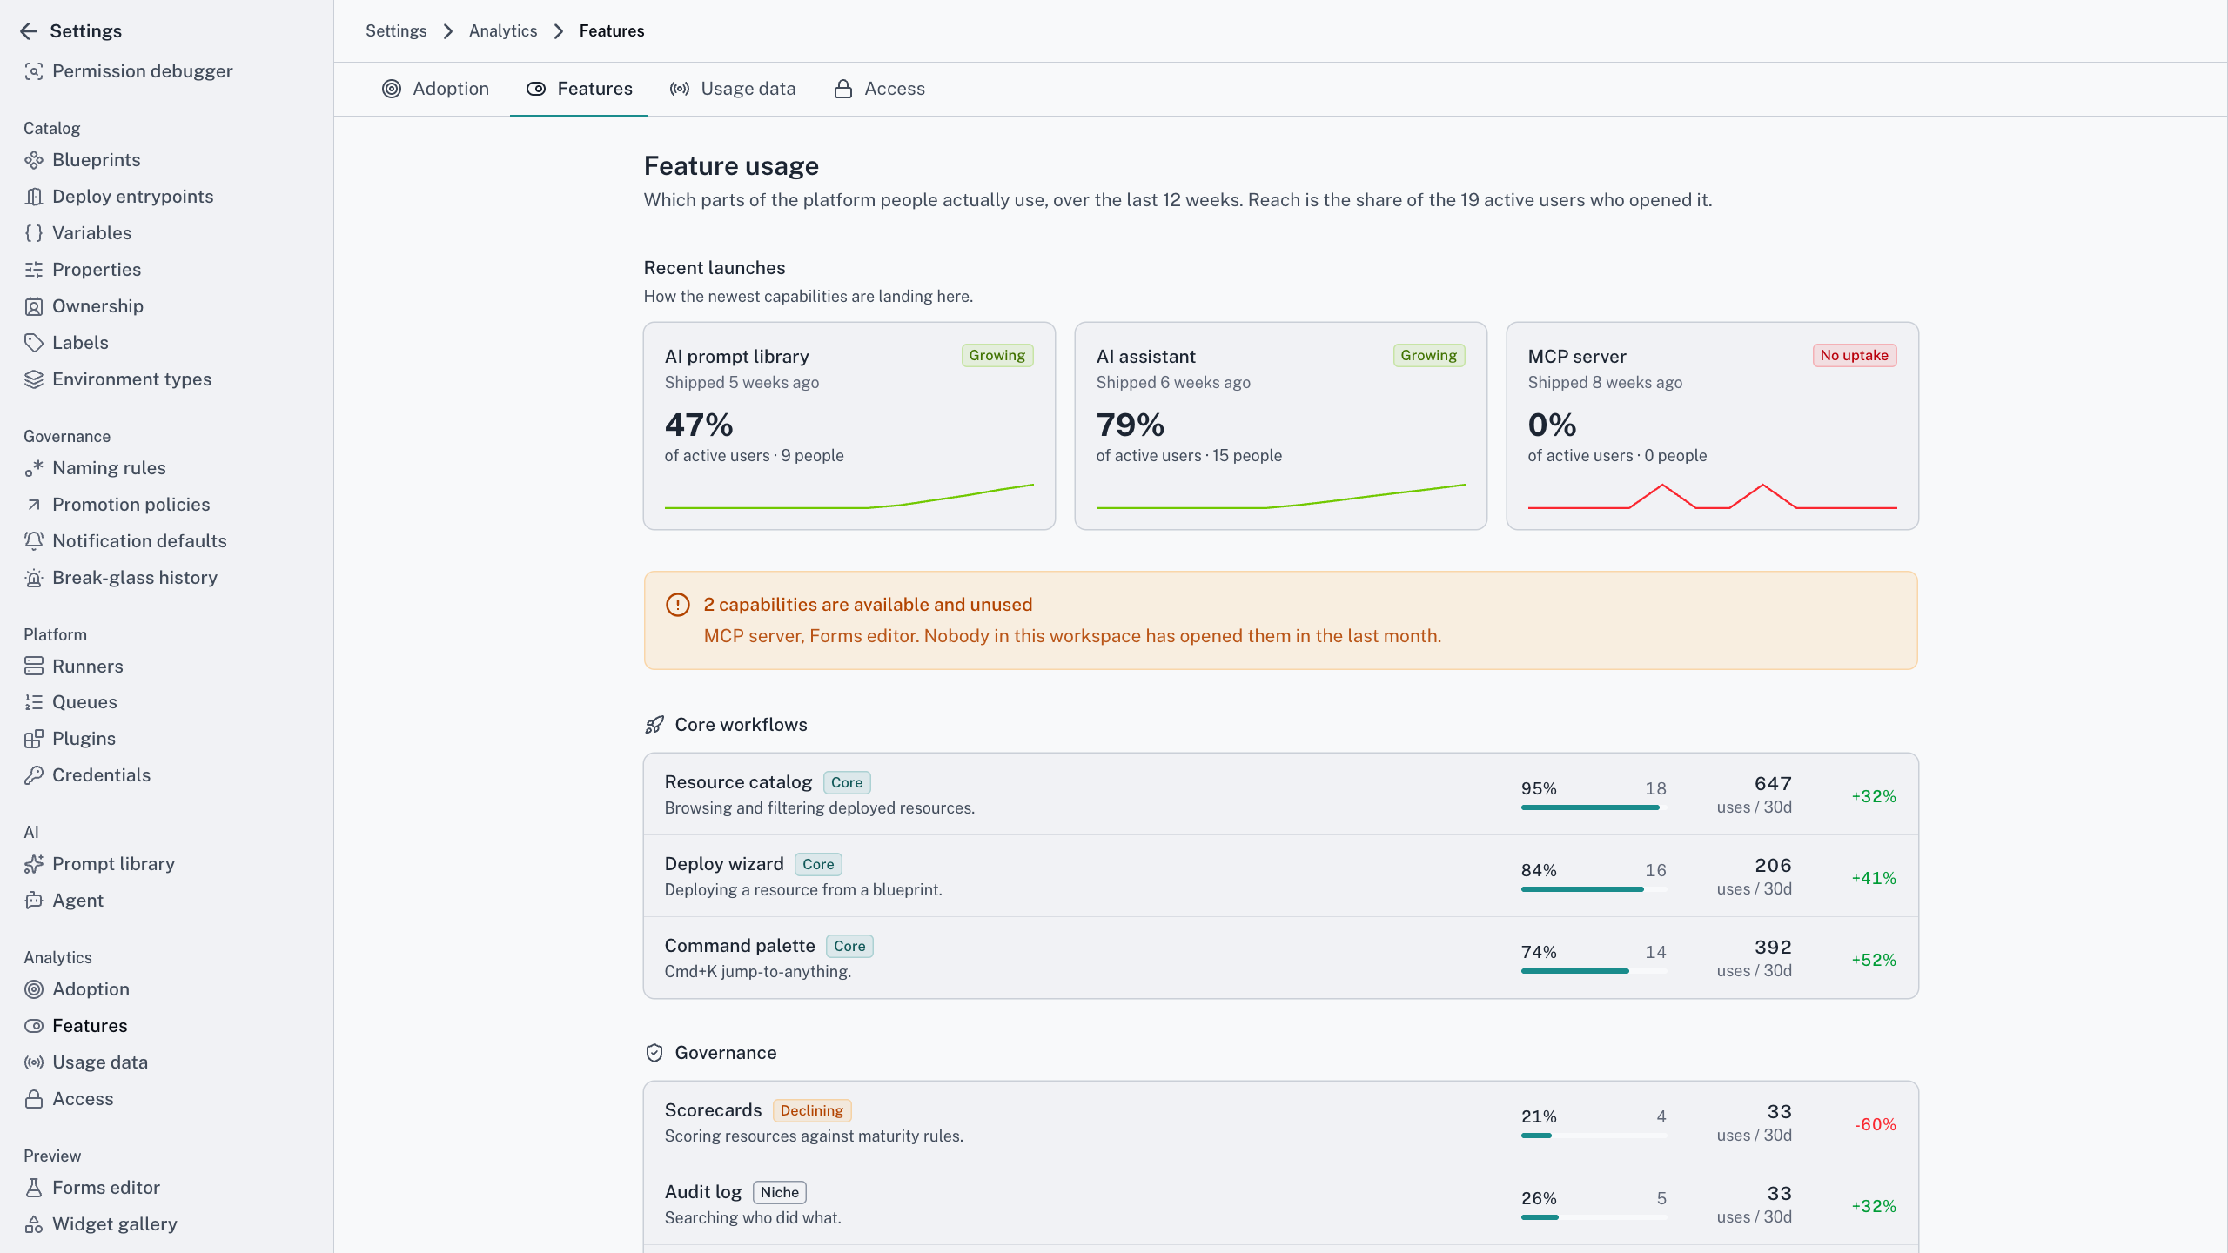Click the Resource catalog reach progress bar
Screen dimensions: 2228x1253
point(1594,807)
